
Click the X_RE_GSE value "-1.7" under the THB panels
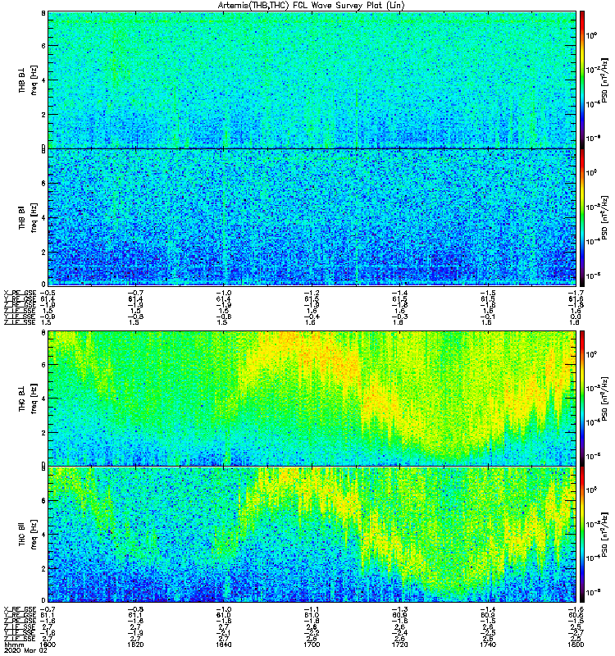[x=576, y=294]
